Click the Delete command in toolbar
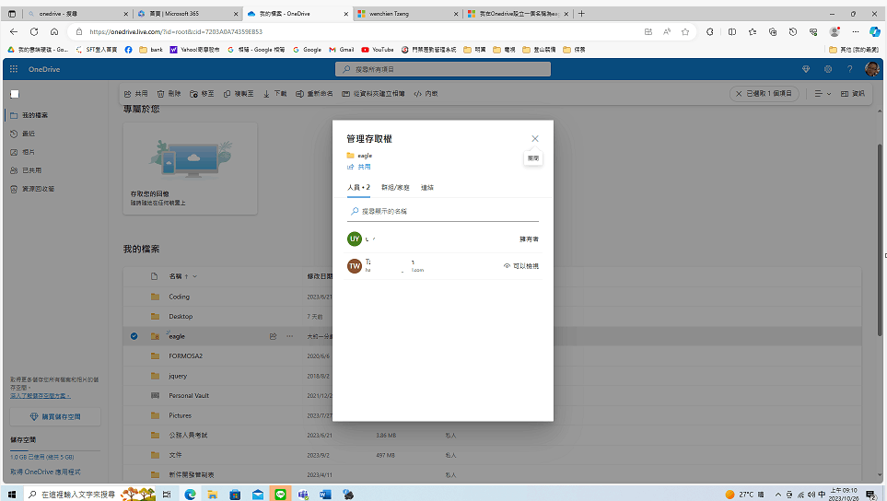Image resolution: width=887 pixels, height=501 pixels. [x=169, y=94]
